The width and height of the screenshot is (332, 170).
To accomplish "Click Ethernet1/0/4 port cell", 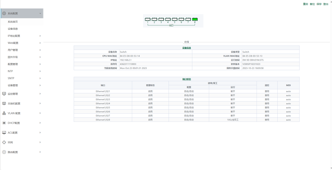I will pyautogui.click(x=103, y=104).
